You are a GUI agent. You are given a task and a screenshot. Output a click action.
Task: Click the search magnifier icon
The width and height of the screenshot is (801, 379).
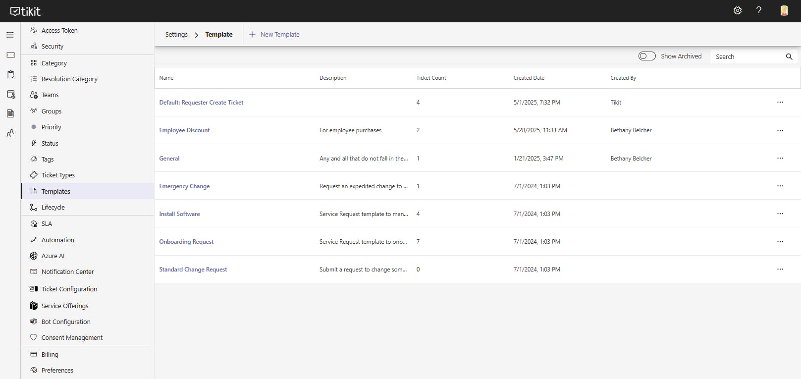(789, 57)
